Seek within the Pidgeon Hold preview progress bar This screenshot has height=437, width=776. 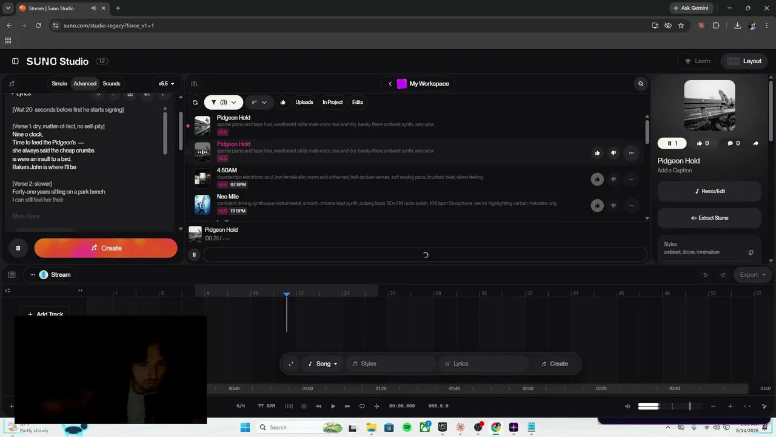(x=425, y=255)
